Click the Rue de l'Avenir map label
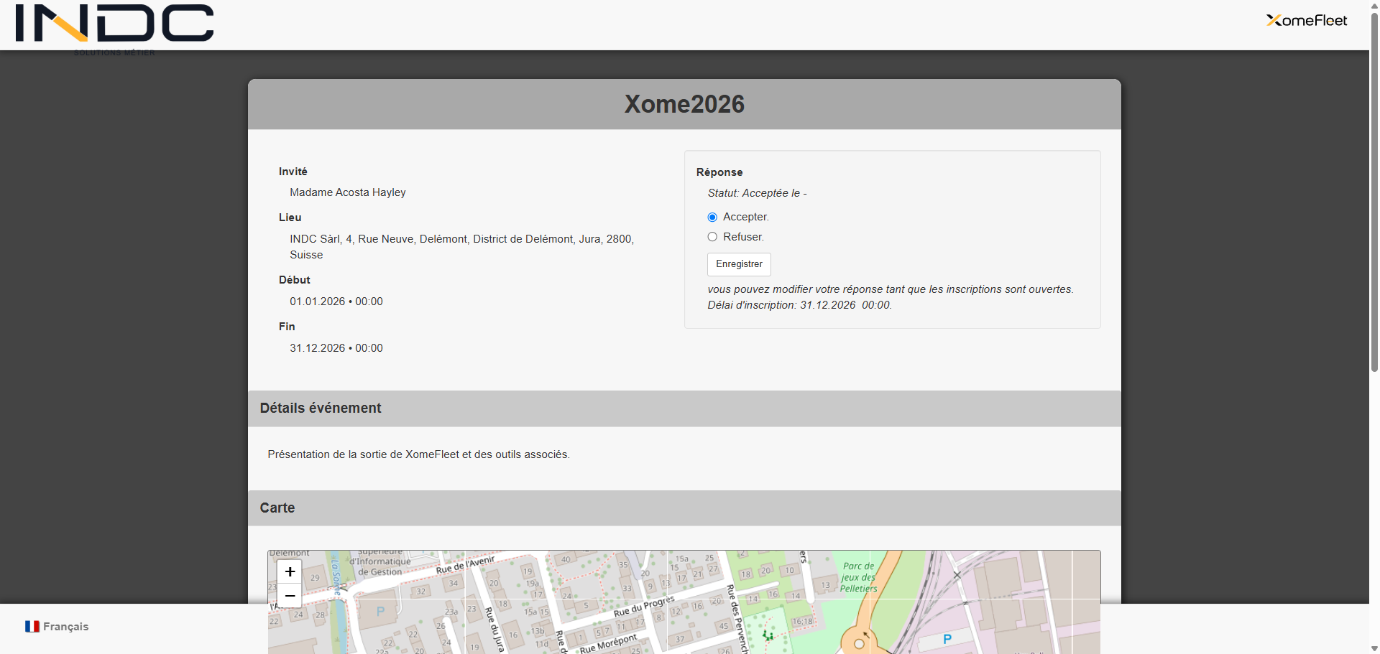Screen dimensions: 1380x654 [x=466, y=564]
